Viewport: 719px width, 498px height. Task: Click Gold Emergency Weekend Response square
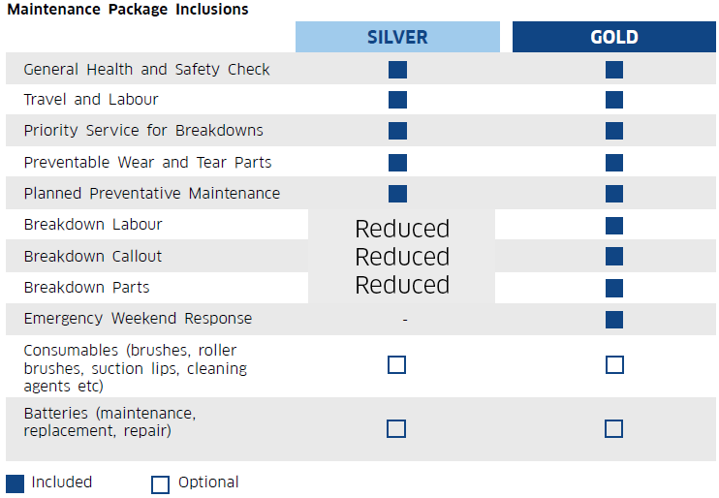click(614, 320)
